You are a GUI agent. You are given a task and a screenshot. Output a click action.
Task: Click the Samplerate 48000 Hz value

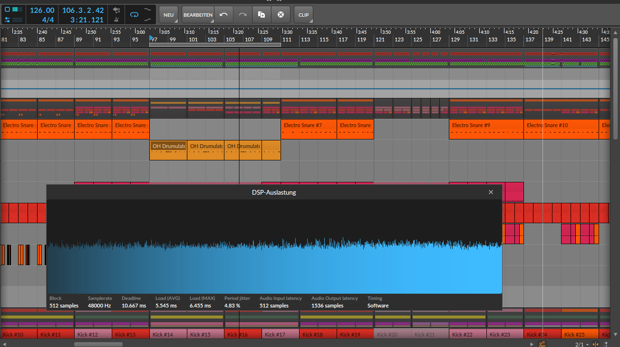coord(99,306)
